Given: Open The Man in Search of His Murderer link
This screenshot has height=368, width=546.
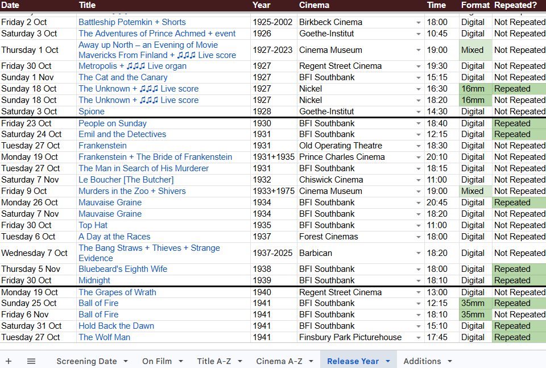Looking at the screenshot, I should 143,168.
